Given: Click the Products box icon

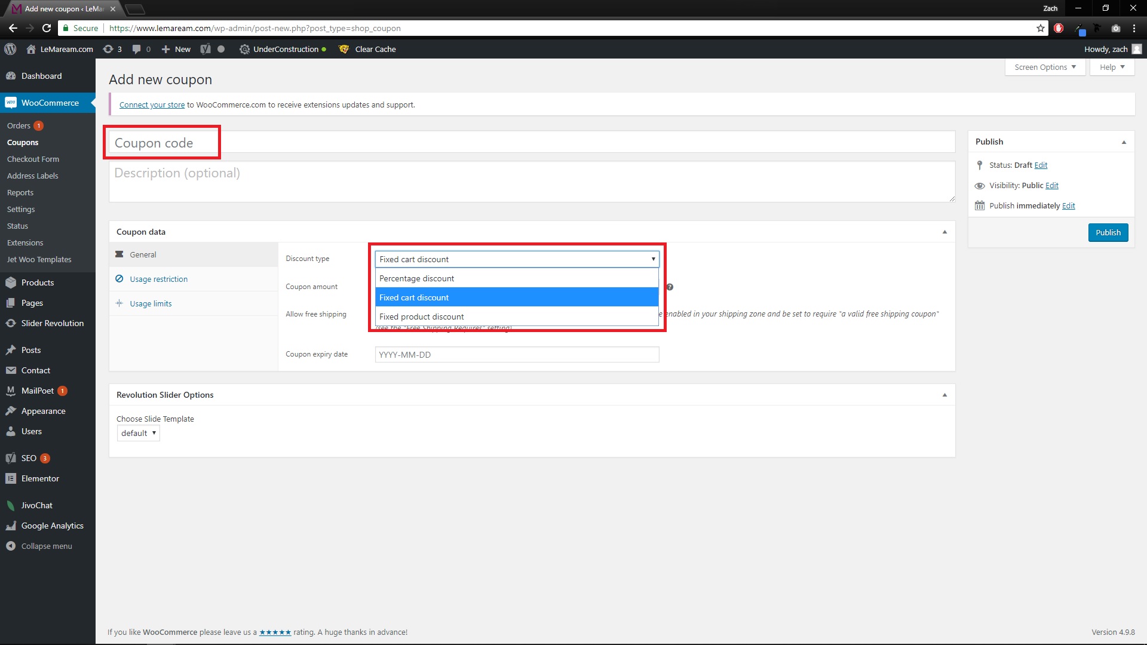Looking at the screenshot, I should pos(11,282).
